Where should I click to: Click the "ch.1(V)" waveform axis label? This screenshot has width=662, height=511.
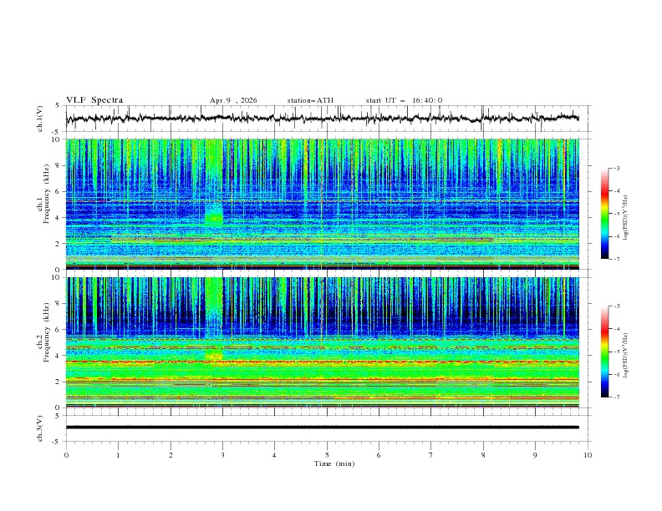(x=40, y=119)
